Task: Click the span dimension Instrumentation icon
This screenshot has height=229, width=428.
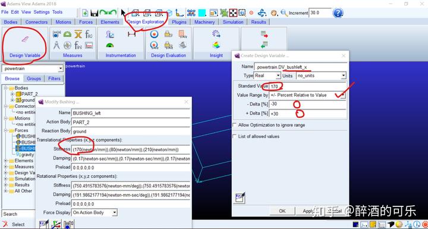Action: (131, 34)
